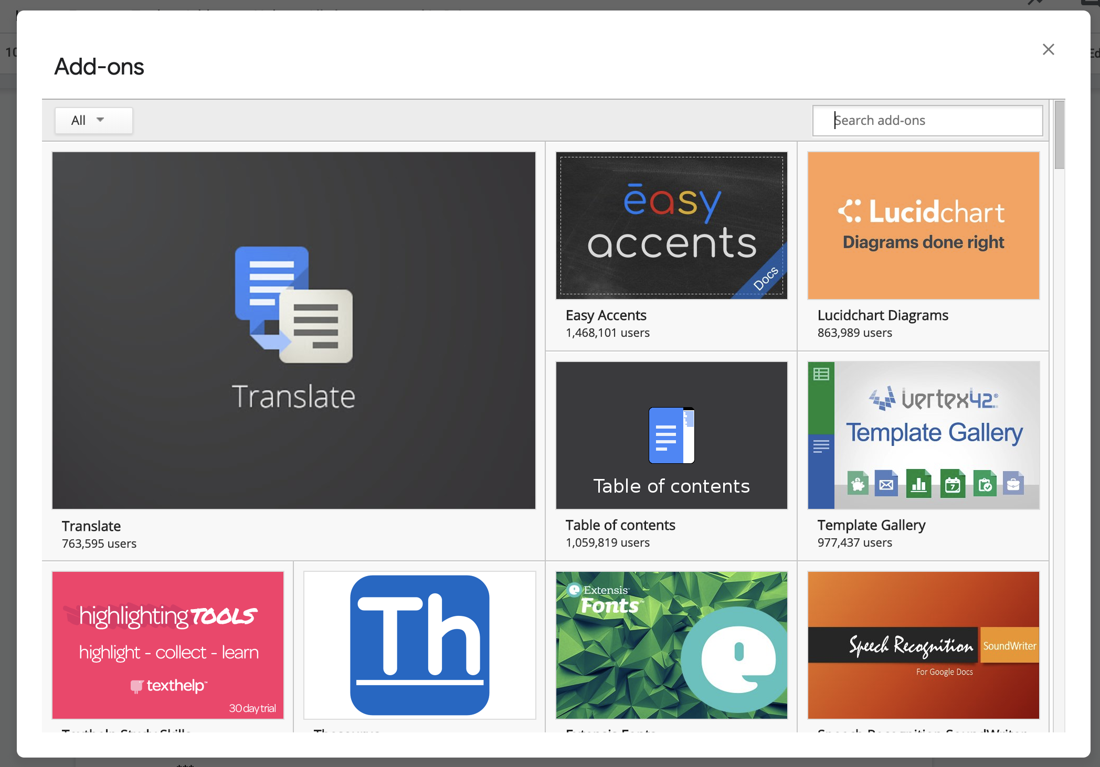
Task: Click the Table of contents title link
Action: 620,525
